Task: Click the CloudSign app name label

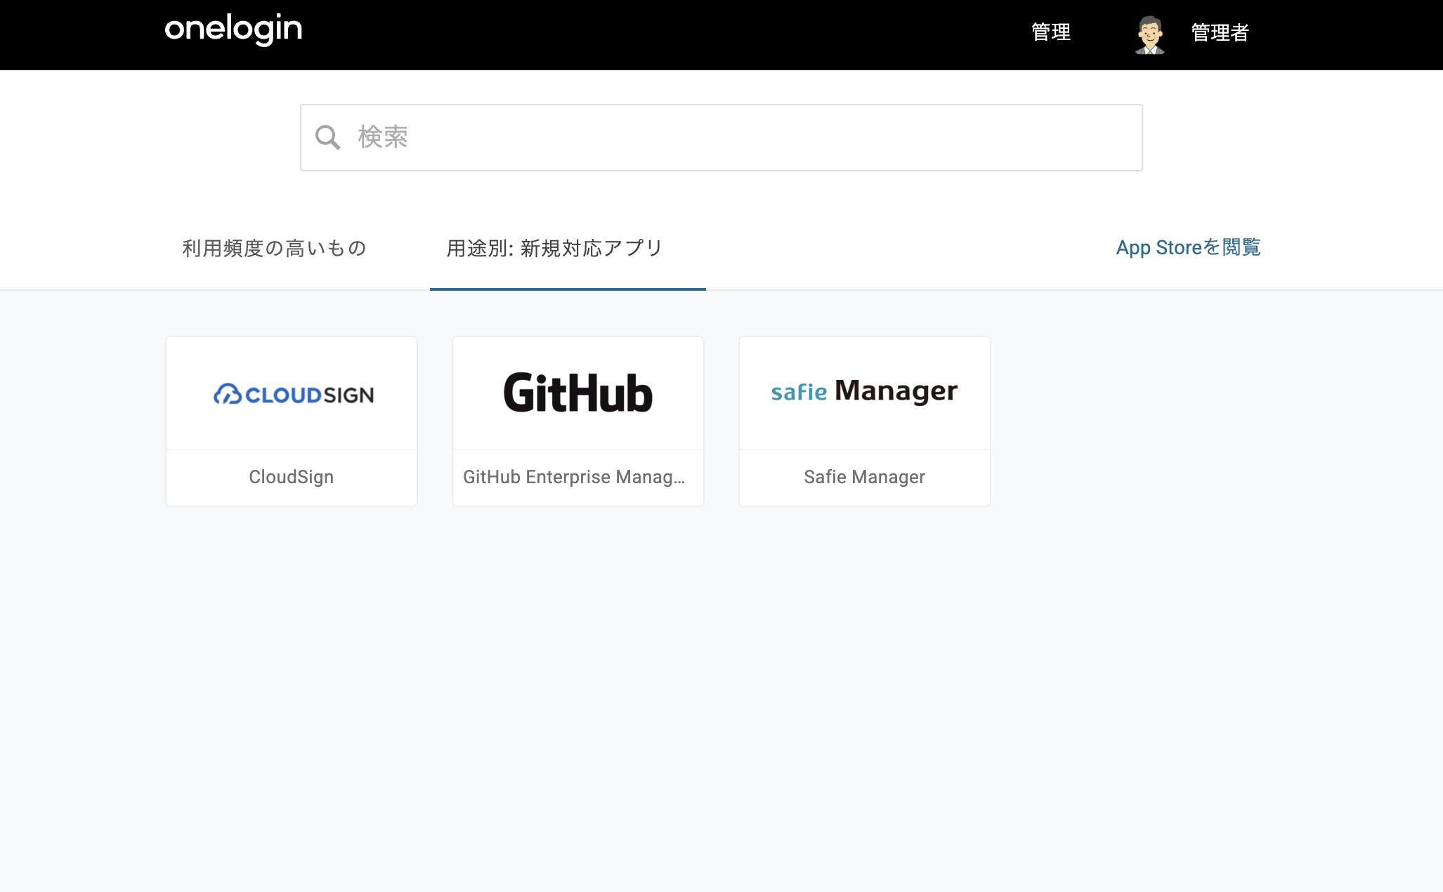Action: [292, 477]
